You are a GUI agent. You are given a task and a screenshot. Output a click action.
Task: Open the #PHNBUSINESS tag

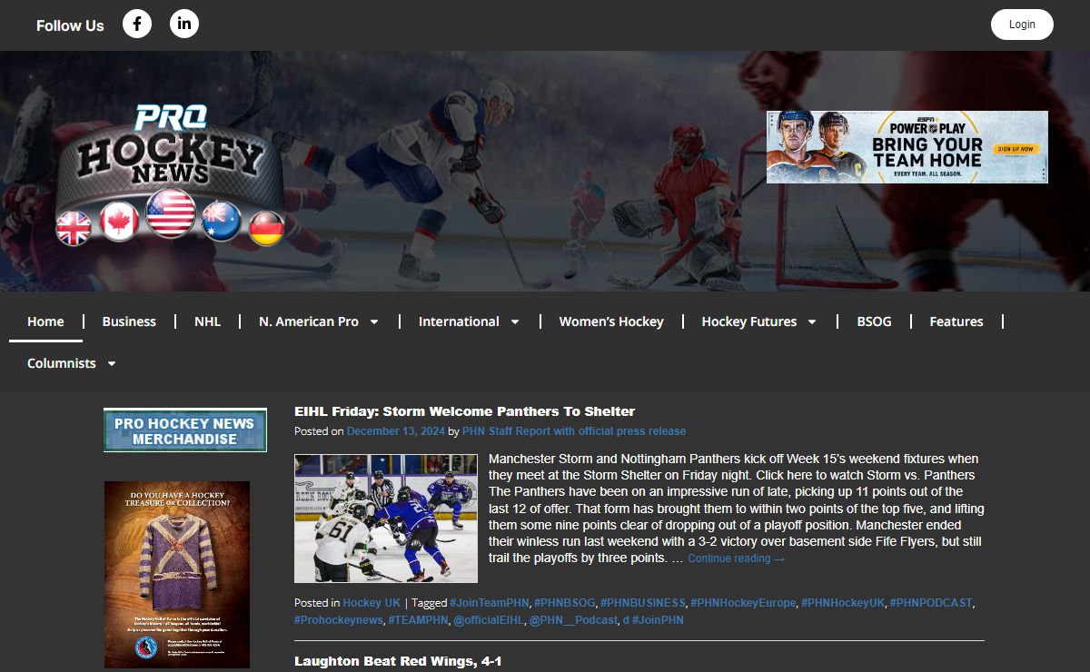(643, 603)
